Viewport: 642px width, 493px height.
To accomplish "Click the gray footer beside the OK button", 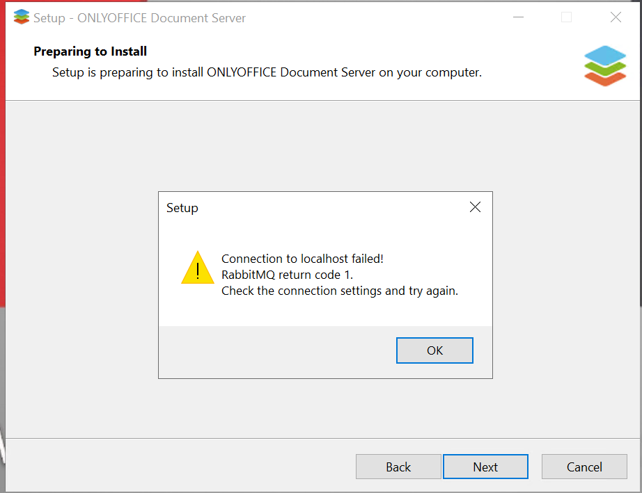I will click(x=279, y=351).
